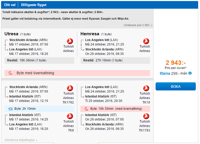Click the Turkish Airlines logo in the Hemresa summary
Viewport: 200px width, 144px height.
tap(146, 41)
